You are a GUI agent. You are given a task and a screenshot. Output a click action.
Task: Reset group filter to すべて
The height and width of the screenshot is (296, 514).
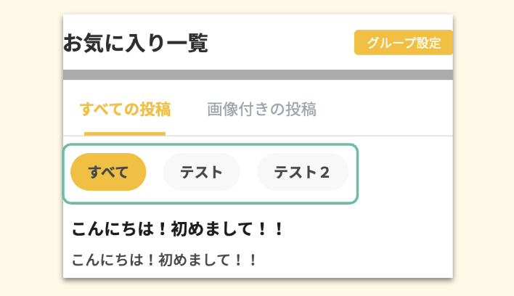pyautogui.click(x=108, y=172)
